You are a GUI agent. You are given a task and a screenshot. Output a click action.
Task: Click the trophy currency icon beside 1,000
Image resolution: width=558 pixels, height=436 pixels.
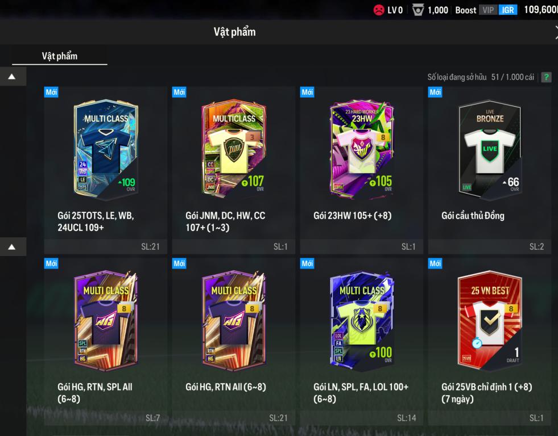[x=418, y=10]
